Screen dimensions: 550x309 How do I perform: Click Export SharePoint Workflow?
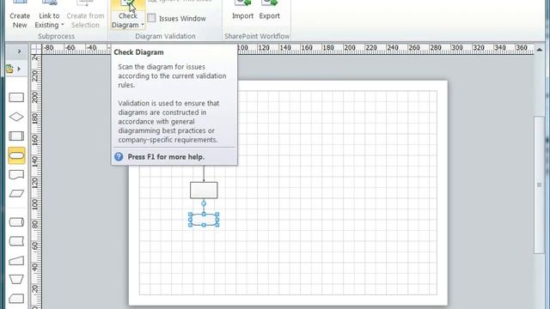(x=269, y=10)
